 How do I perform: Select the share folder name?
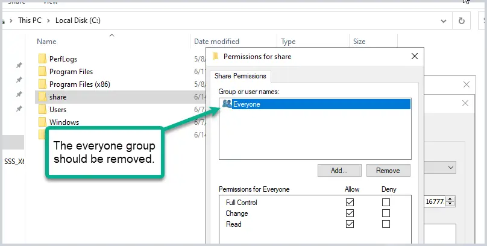point(58,97)
